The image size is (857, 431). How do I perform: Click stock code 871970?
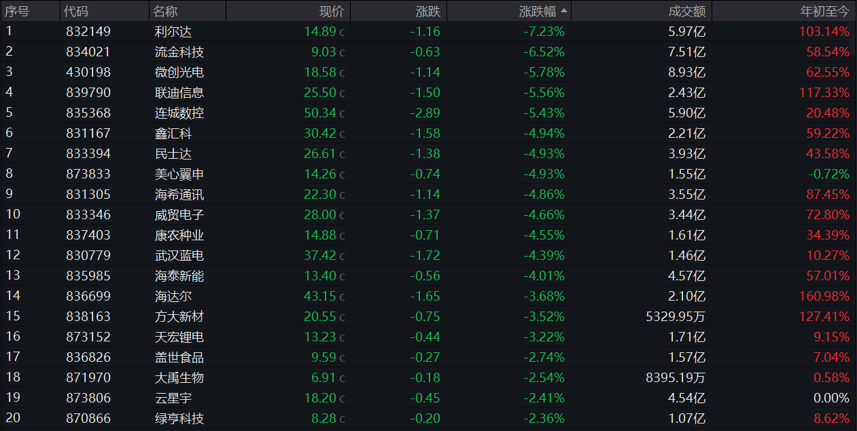pyautogui.click(x=88, y=377)
